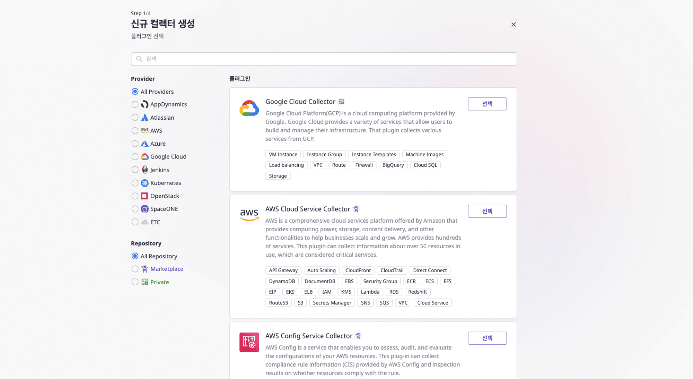
Task: Click the search magnifier icon
Action: (139, 59)
